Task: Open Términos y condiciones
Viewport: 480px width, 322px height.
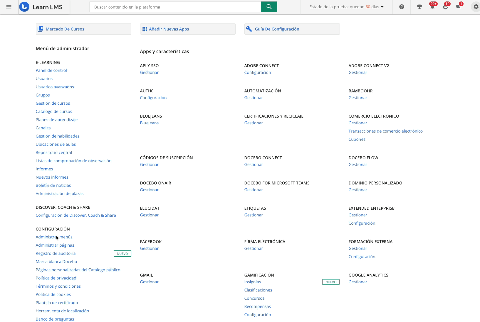Action: click(58, 286)
